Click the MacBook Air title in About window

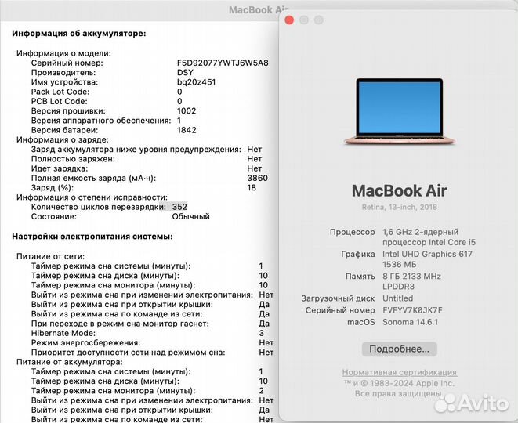pos(400,191)
